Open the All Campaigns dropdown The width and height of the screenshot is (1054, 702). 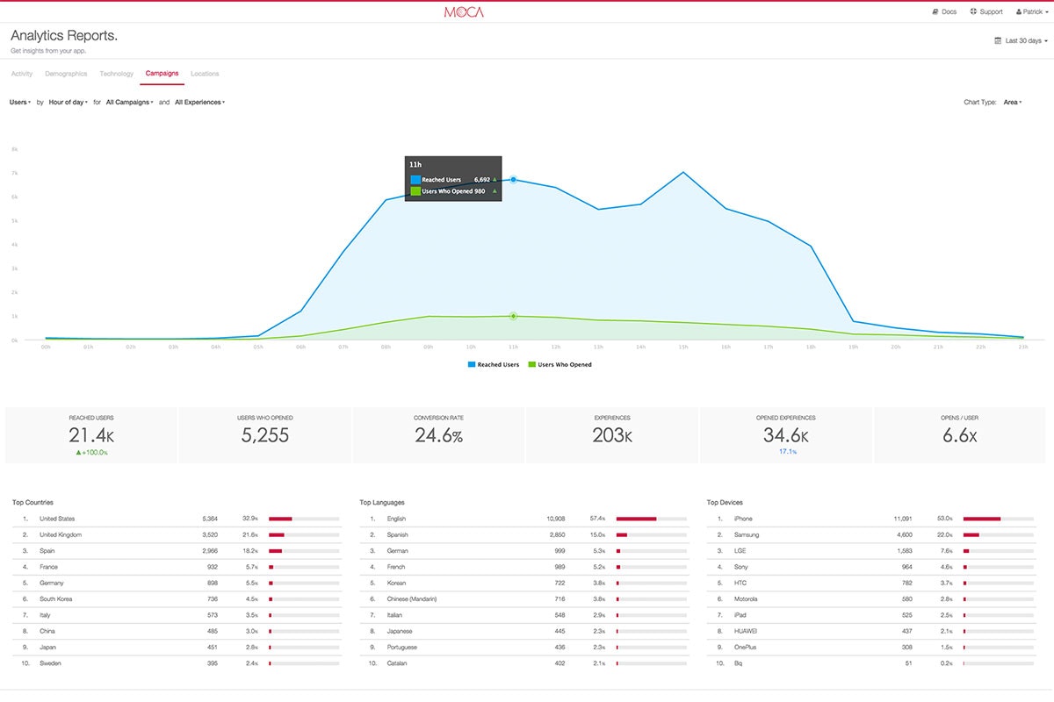pos(127,102)
